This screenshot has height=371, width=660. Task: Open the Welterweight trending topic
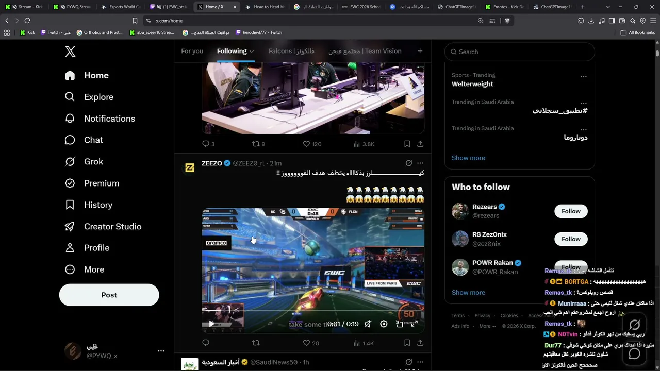tap(472, 84)
